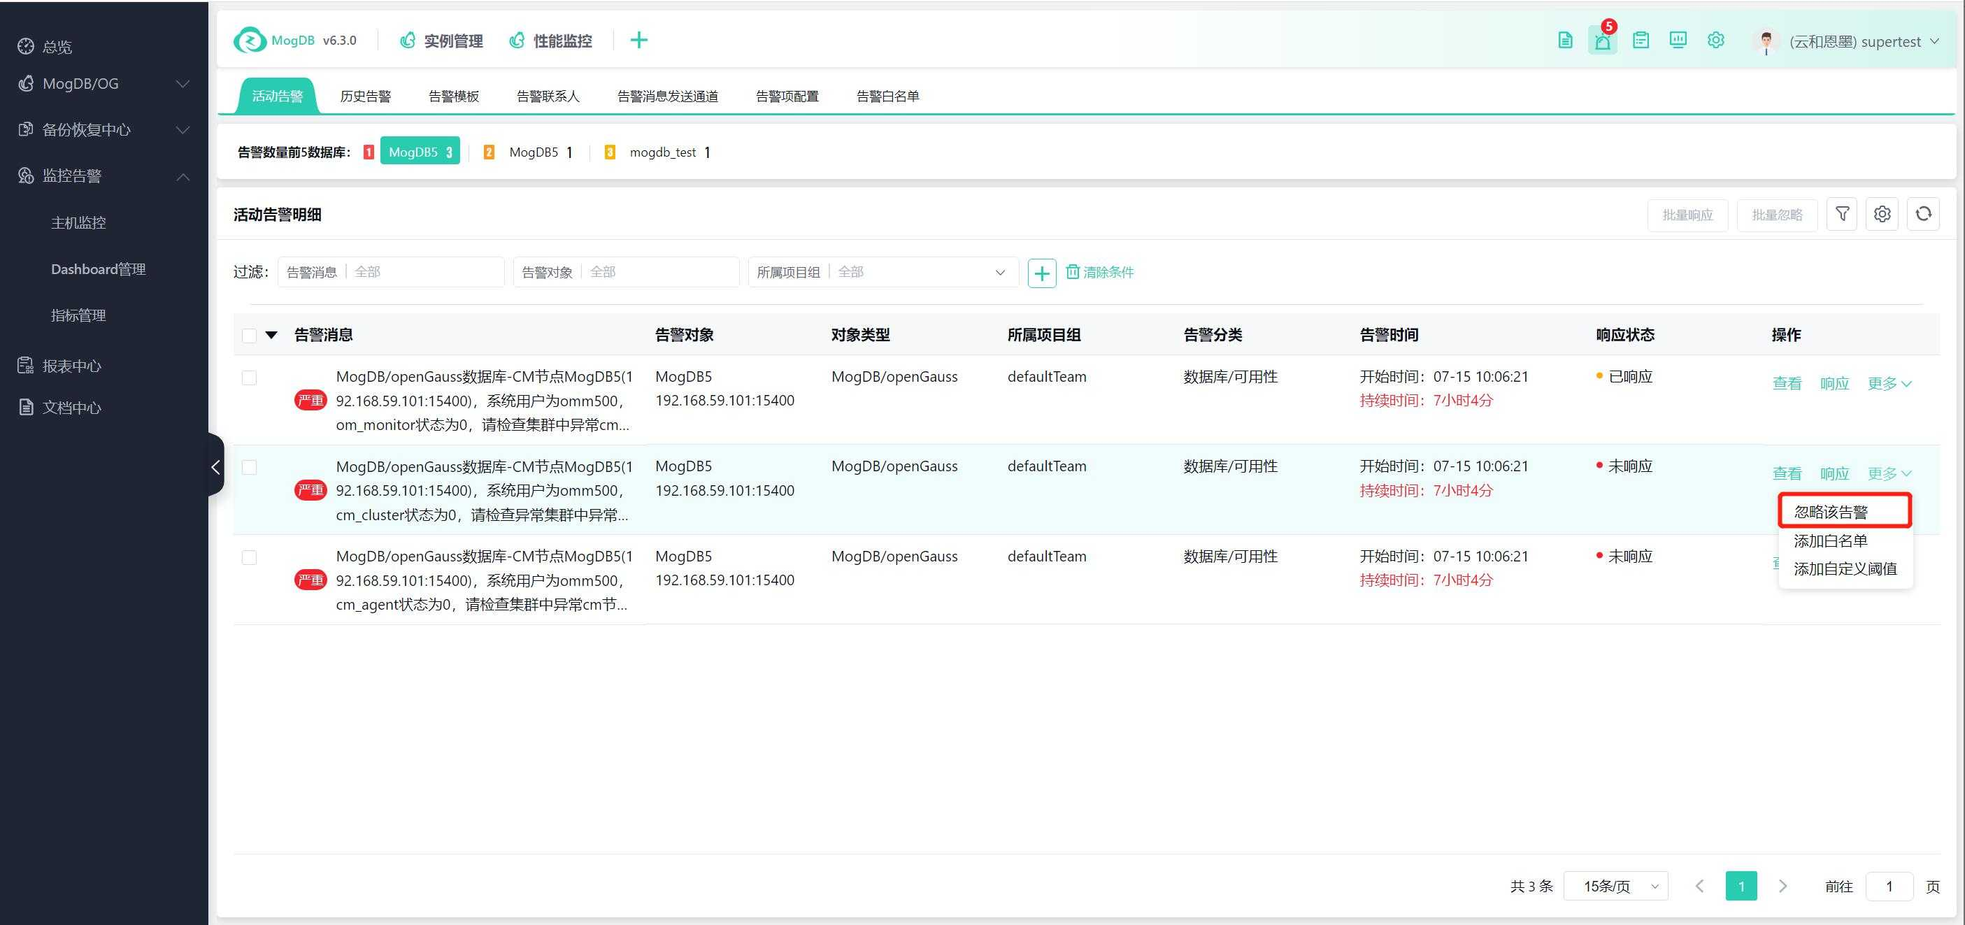The width and height of the screenshot is (1965, 925).
Task: Switch to the 告警联系人 tab
Action: (548, 96)
